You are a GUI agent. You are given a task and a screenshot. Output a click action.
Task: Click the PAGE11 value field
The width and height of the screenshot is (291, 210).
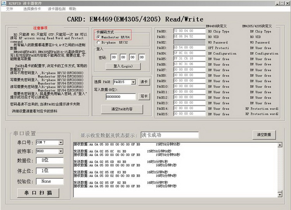pos(189,92)
